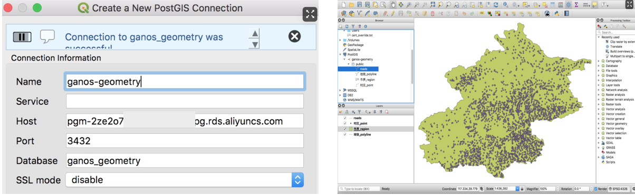Screen dimensions: 635x195
Task: Collapse Recently used group in Processing Toolbox
Action: pos(599,37)
